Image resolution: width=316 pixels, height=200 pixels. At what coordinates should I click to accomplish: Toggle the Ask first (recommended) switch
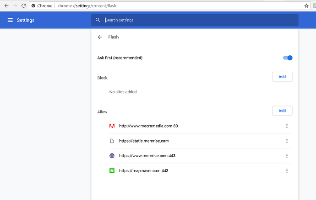click(288, 58)
